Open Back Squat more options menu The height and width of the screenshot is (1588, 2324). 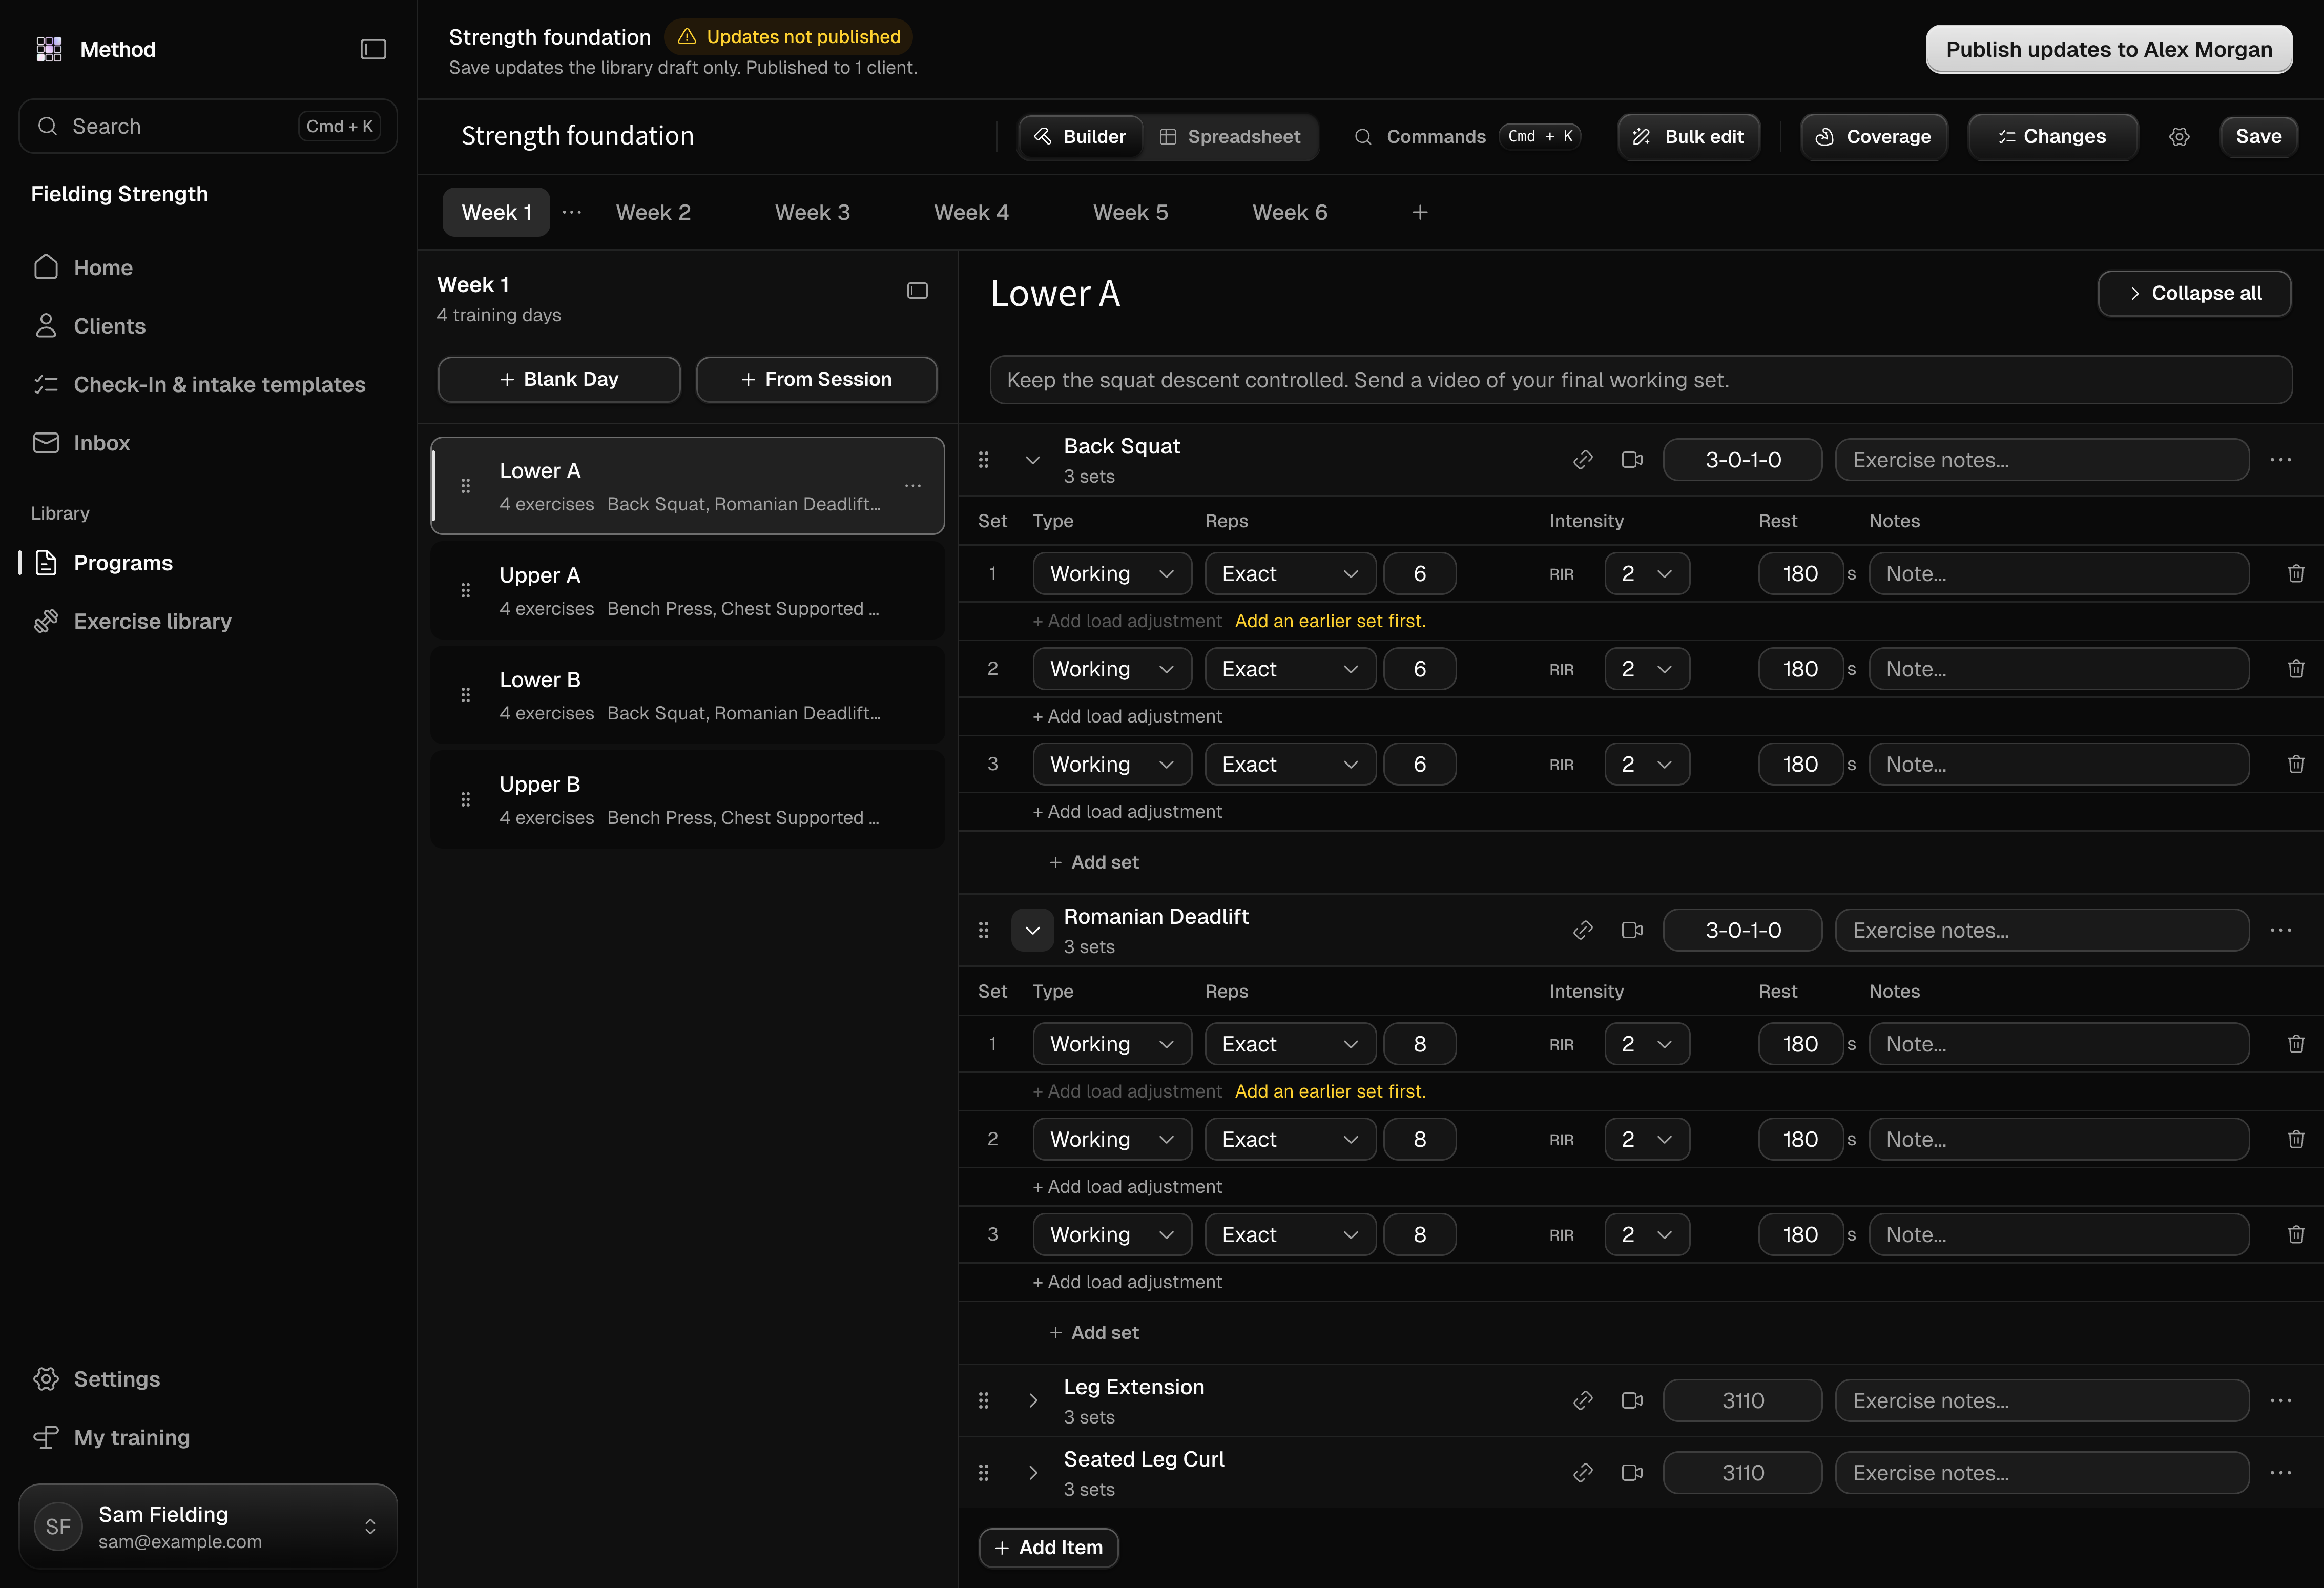pos(2280,460)
